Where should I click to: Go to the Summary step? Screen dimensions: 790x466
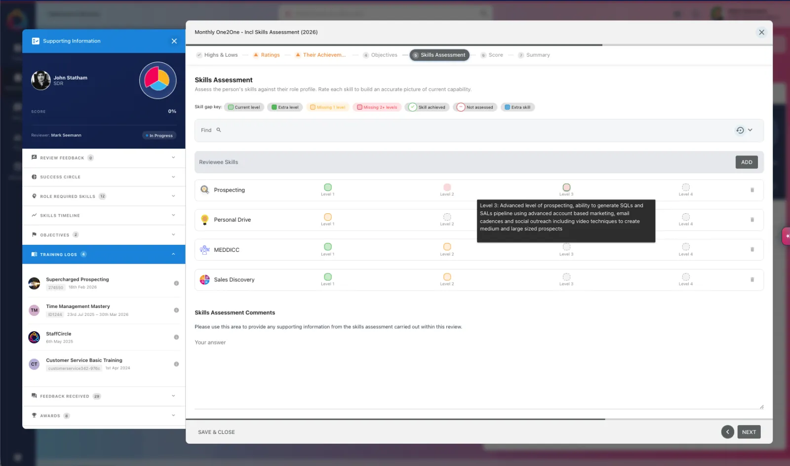534,55
